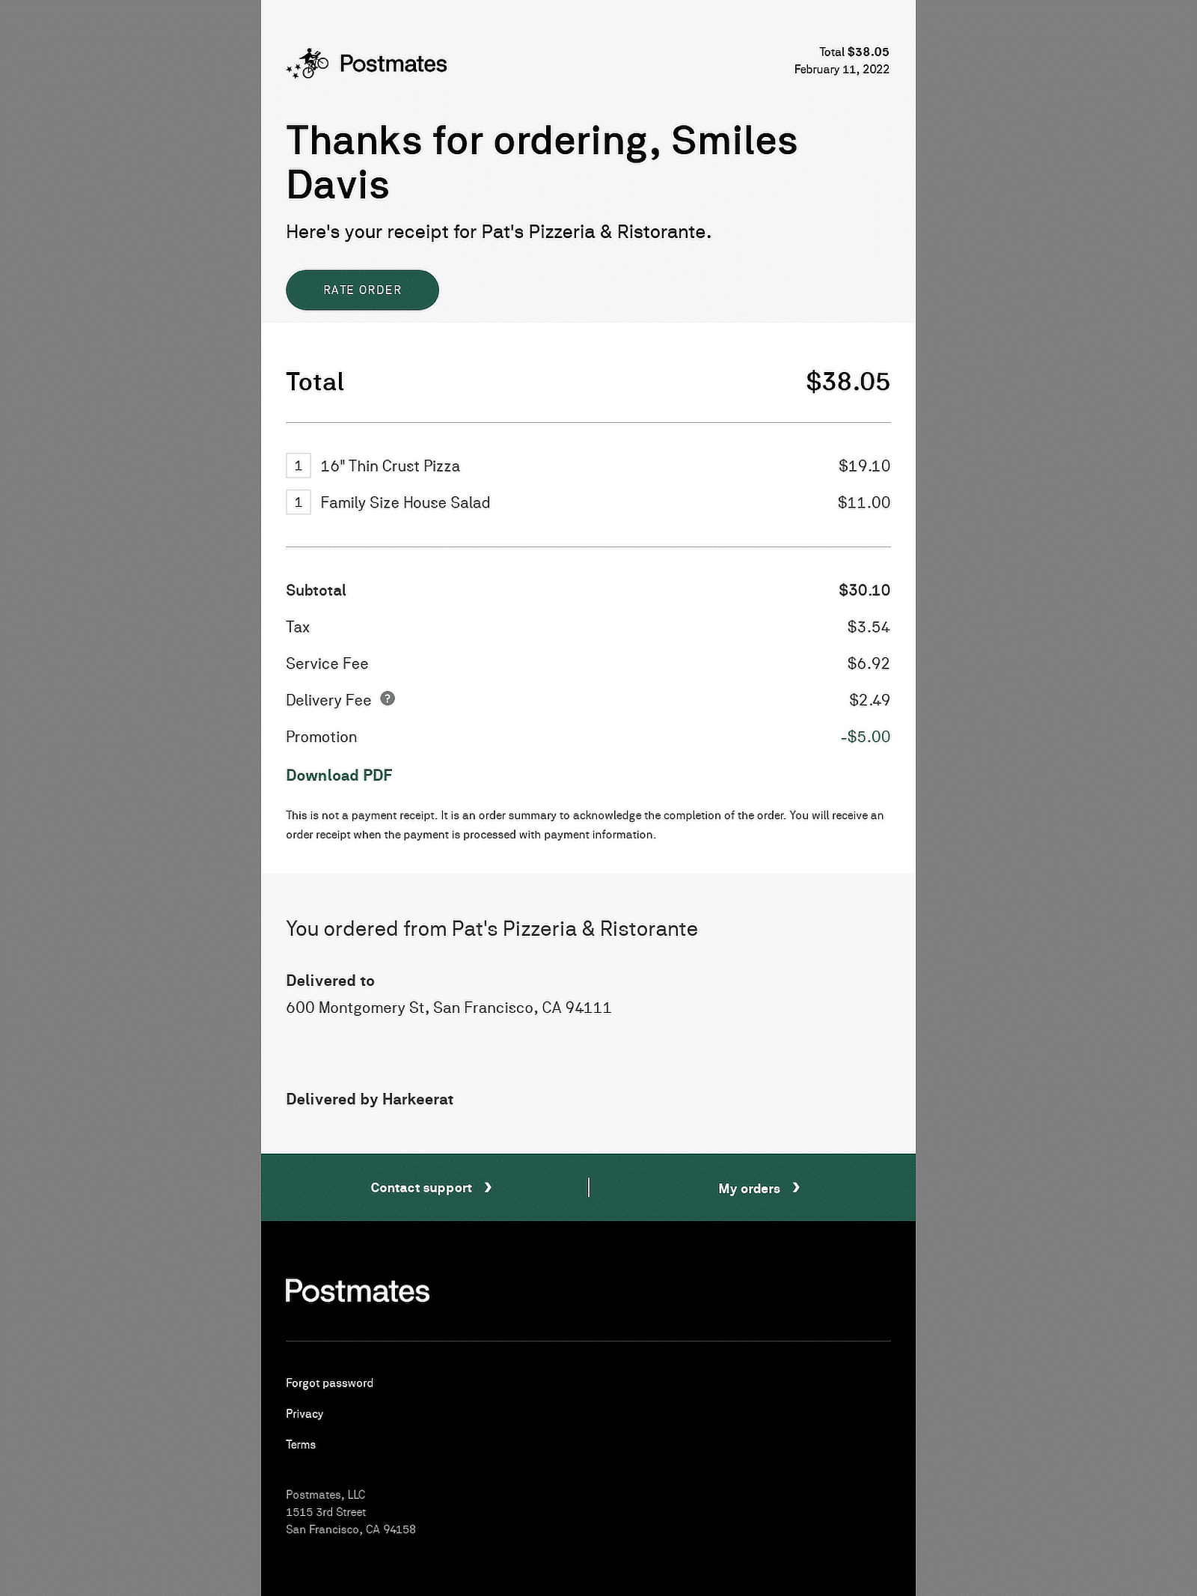Click the Forgot password link
This screenshot has height=1596, width=1197.
[329, 1383]
